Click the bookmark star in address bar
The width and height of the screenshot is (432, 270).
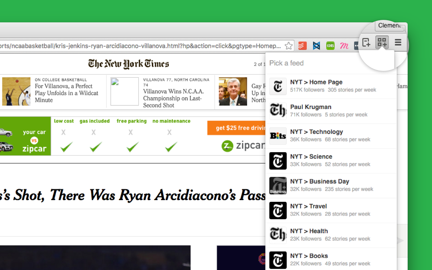(289, 46)
